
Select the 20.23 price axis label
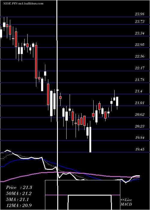click(140, 126)
